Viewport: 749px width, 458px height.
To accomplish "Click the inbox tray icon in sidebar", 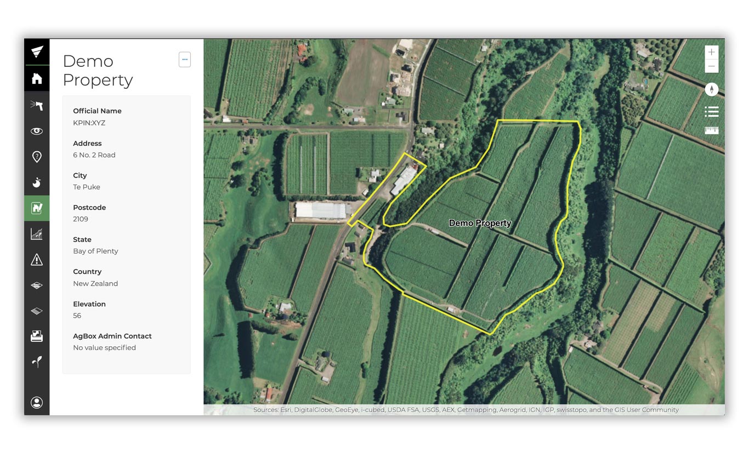I will coord(37,336).
